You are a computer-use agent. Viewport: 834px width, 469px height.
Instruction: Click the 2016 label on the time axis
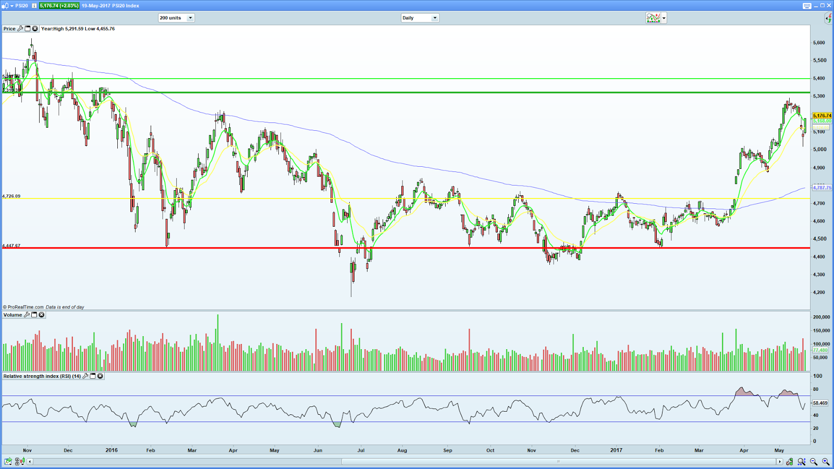click(112, 450)
